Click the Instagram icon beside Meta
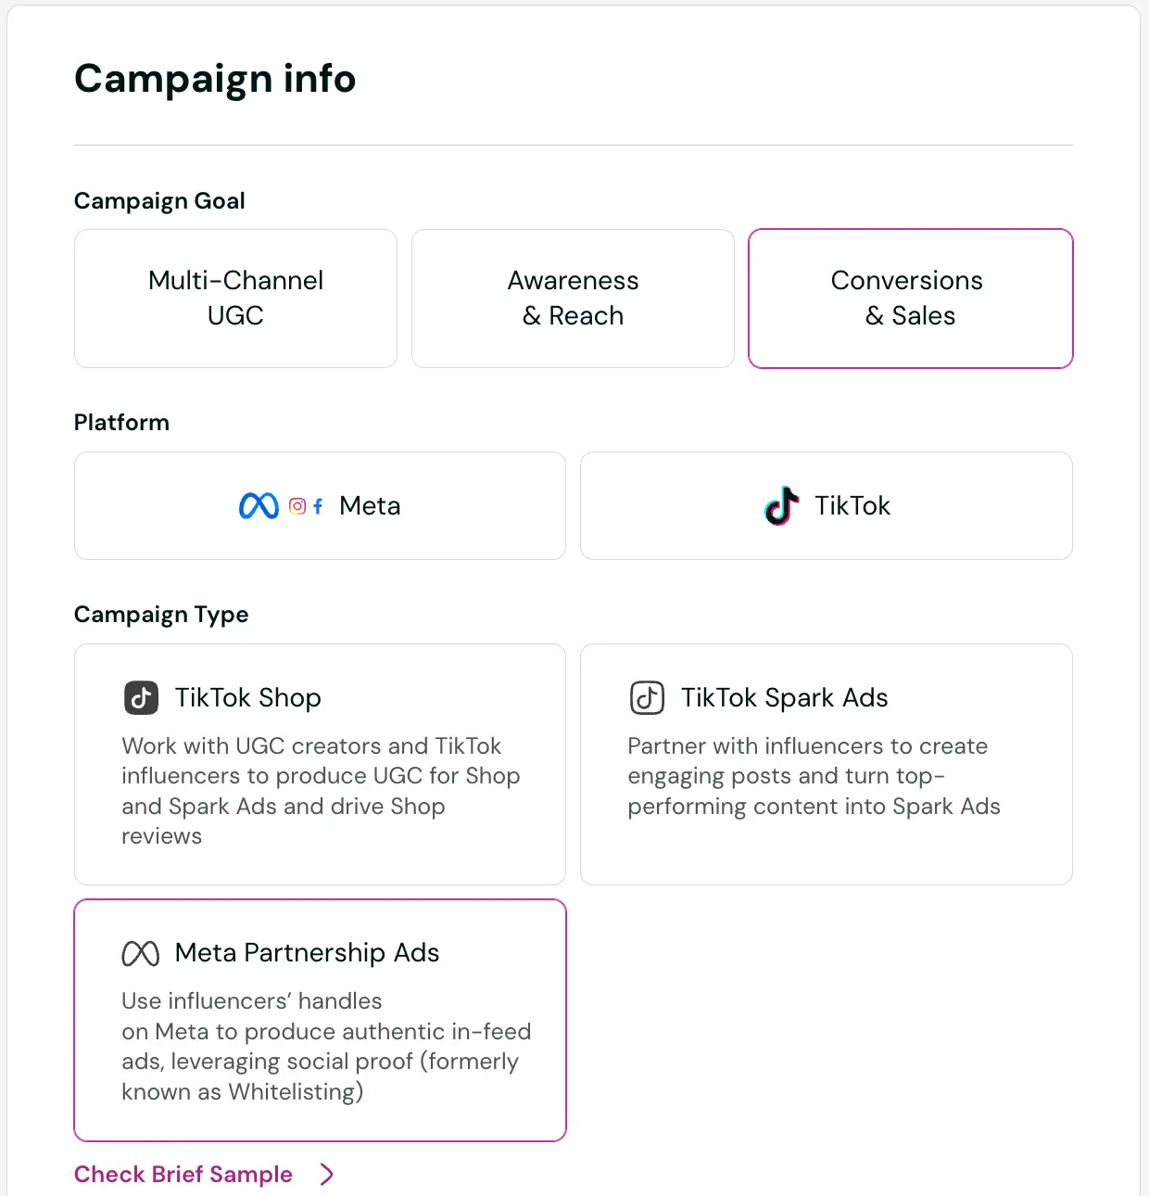This screenshot has height=1196, width=1149. [x=297, y=506]
